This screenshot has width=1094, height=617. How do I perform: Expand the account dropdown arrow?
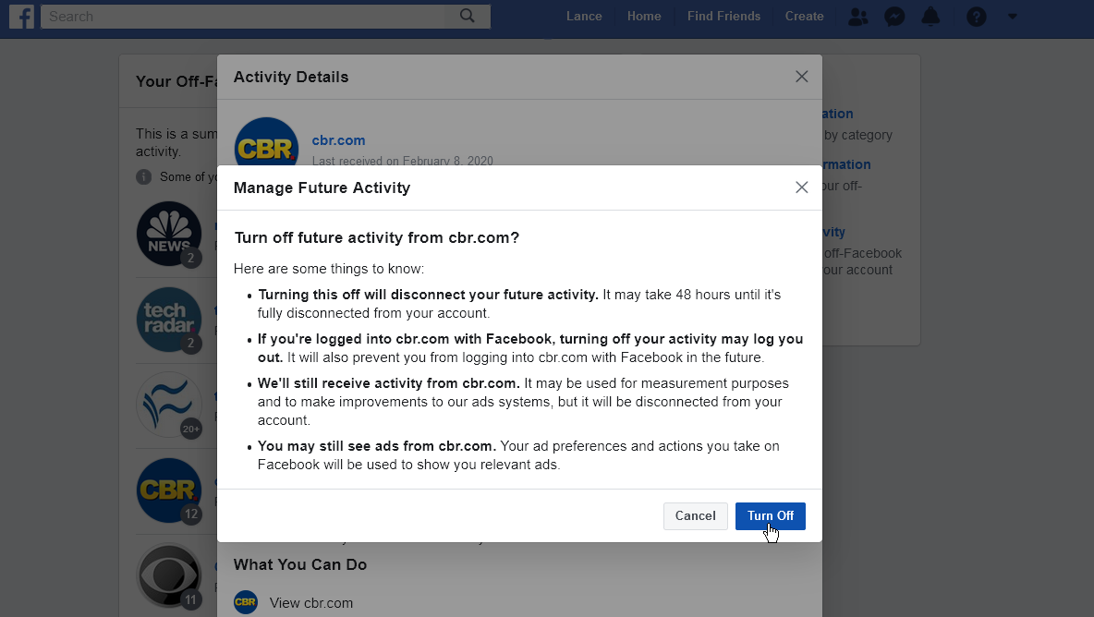click(1012, 16)
